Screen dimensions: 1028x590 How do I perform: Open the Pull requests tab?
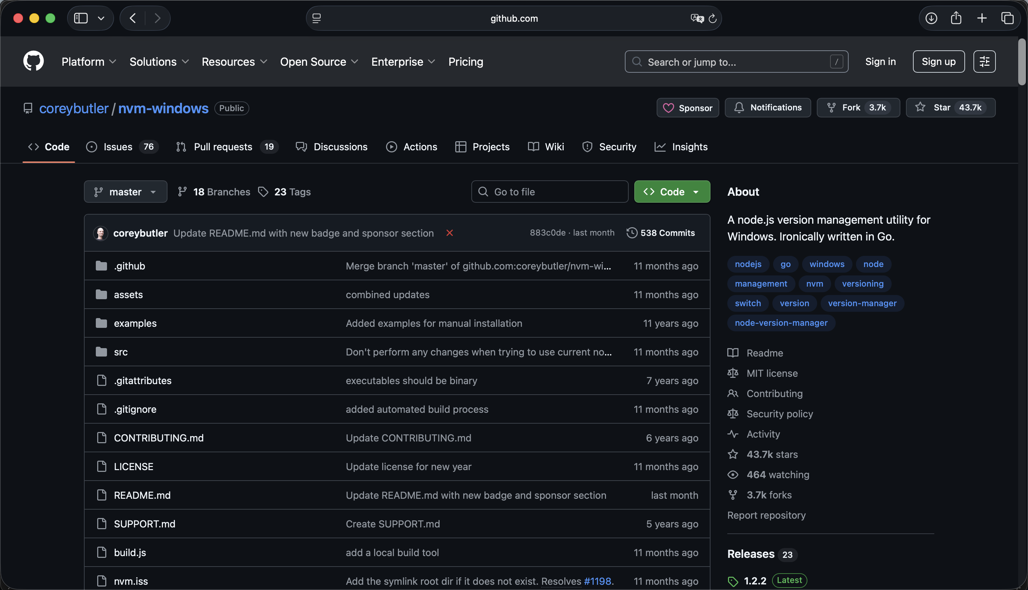(x=222, y=147)
